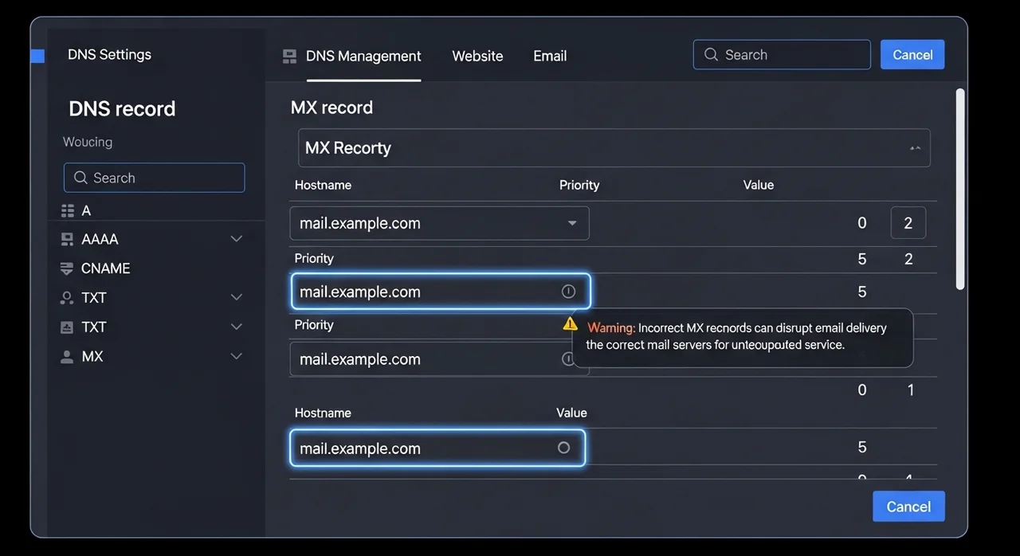Click the magnifier icon in top search bar
Viewport: 1020px width, 556px height.
[x=711, y=55]
